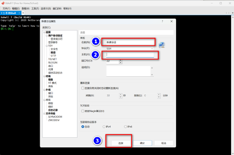Open the 编辑(E) menu
234x155 pixels.
(16, 8)
